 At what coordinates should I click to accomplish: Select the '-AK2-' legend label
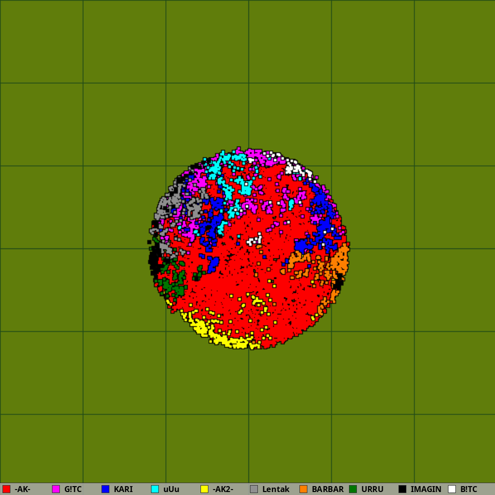click(223, 490)
